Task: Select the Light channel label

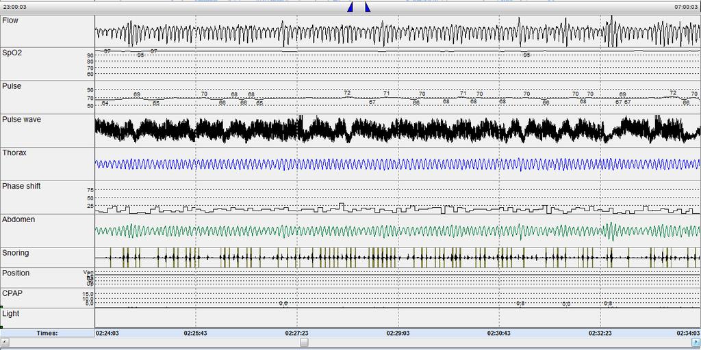Action: click(11, 313)
